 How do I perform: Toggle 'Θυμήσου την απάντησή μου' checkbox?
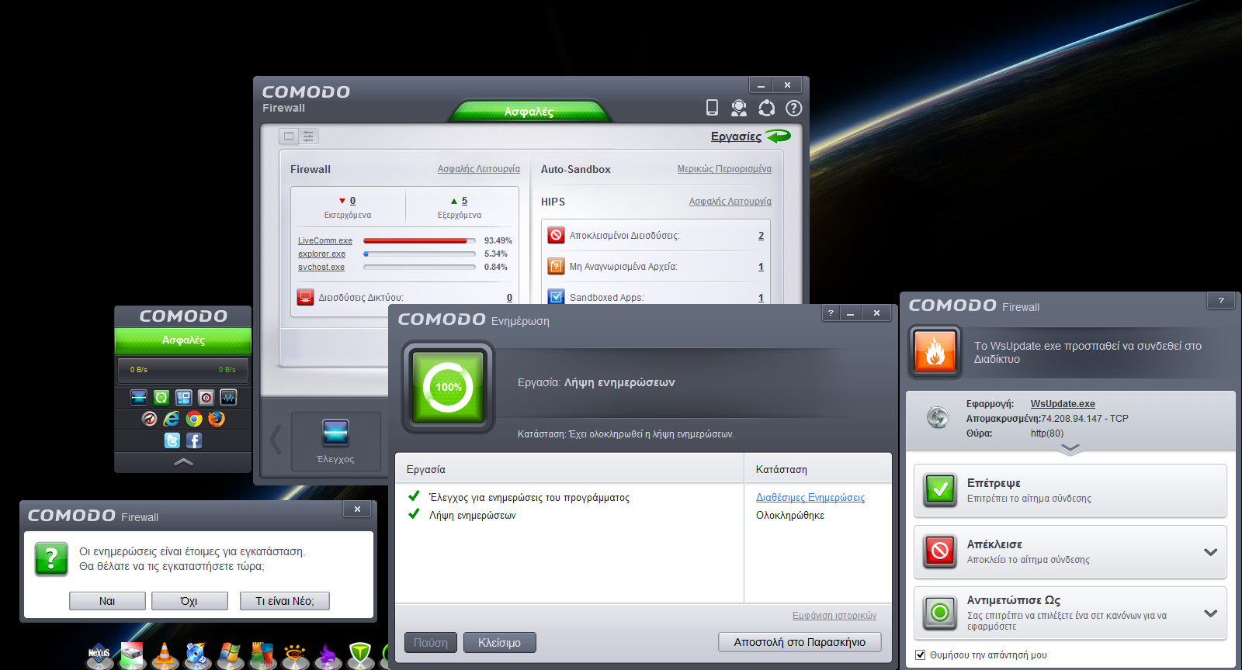pyautogui.click(x=921, y=654)
